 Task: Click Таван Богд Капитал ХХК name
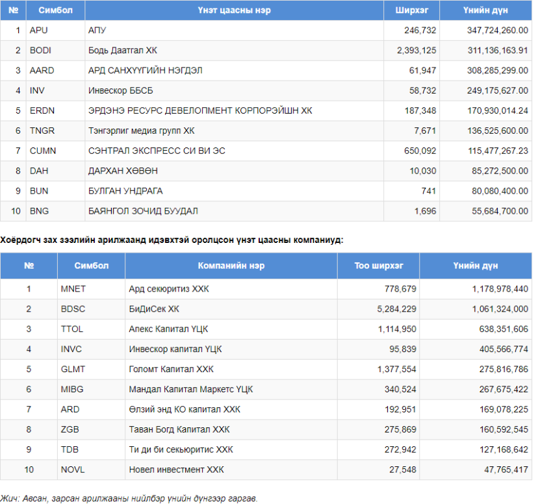(x=179, y=429)
